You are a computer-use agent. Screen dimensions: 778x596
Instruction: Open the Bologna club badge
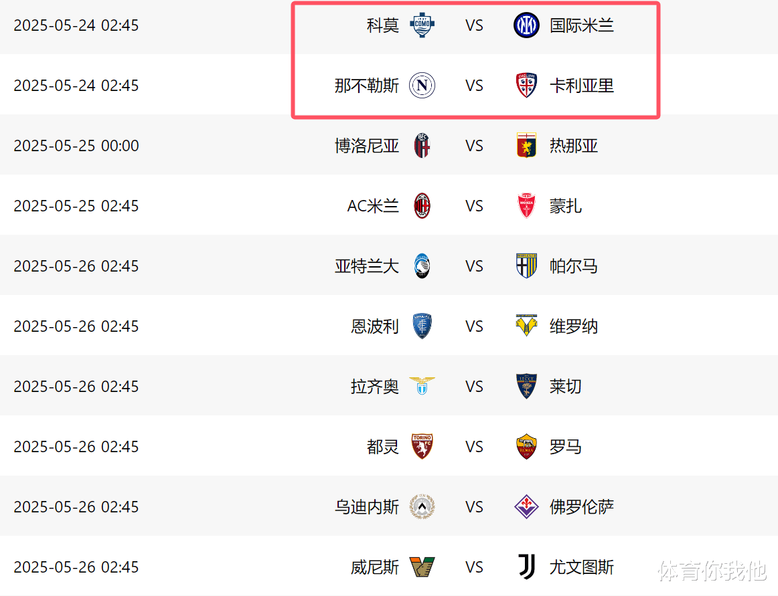click(422, 146)
